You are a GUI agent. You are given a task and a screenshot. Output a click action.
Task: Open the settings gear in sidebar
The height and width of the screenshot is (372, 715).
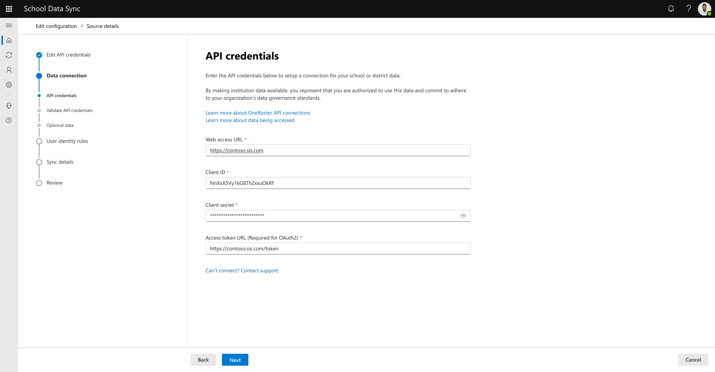[x=9, y=85]
